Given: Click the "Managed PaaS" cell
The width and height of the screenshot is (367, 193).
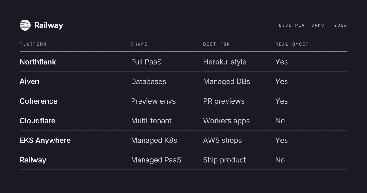Looking at the screenshot, I should point(156,160).
